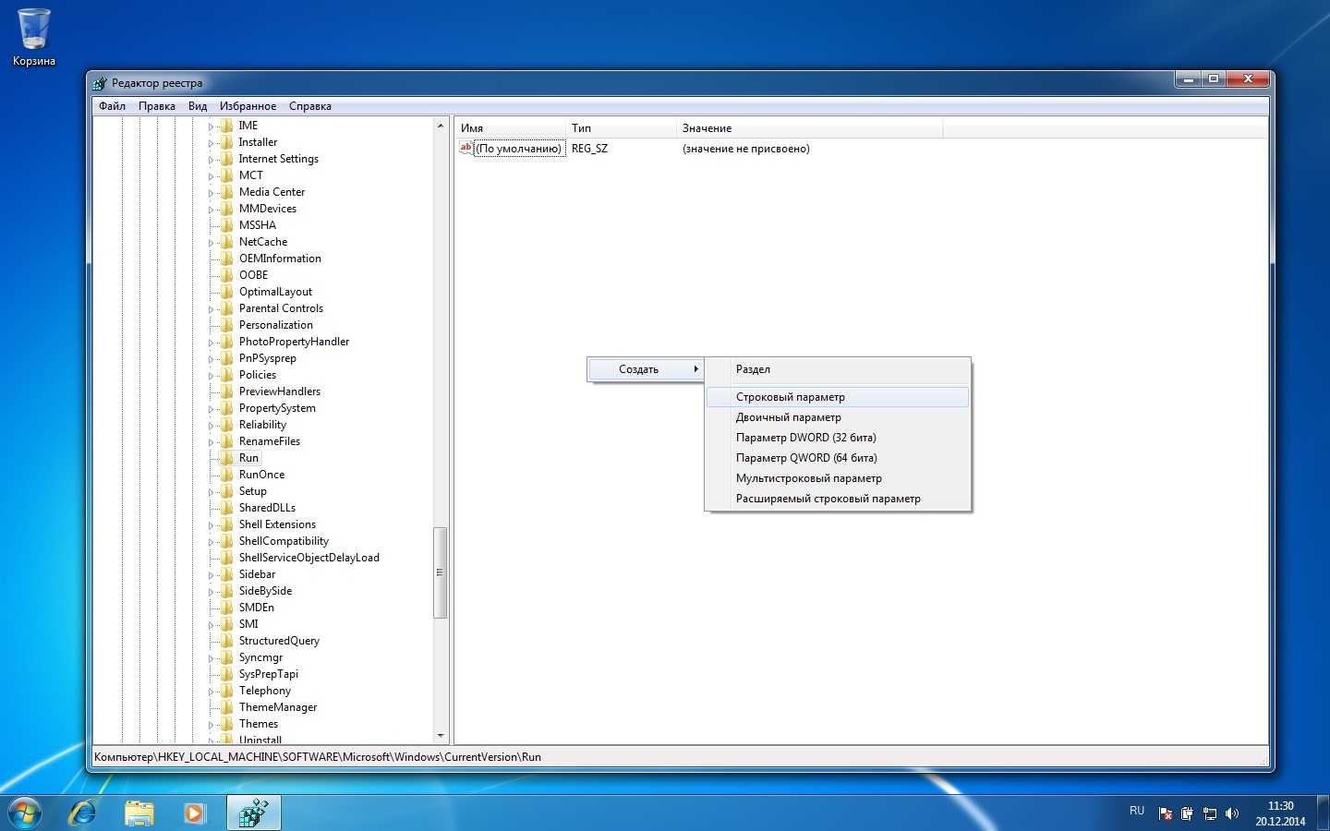Click the Значение column header
This screenshot has height=831, width=1330.
coord(707,128)
